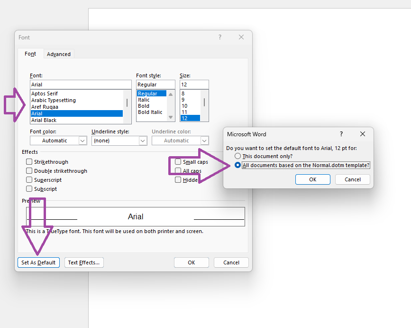
Task: Confirm default font prompt with OK
Action: pos(313,179)
